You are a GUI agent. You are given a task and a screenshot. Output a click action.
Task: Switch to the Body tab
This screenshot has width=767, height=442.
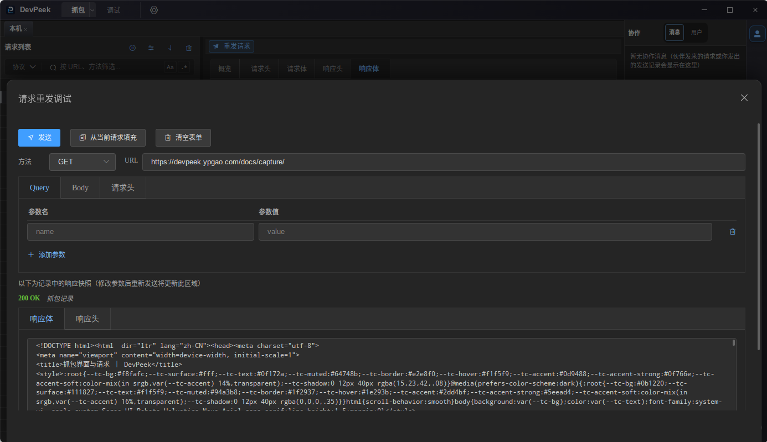point(80,188)
